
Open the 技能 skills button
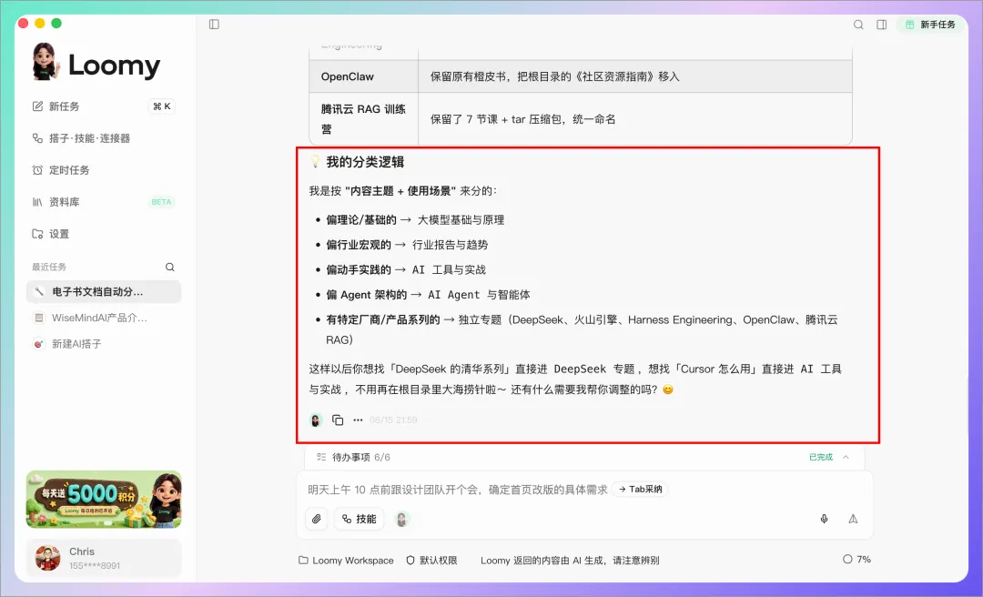click(x=360, y=520)
